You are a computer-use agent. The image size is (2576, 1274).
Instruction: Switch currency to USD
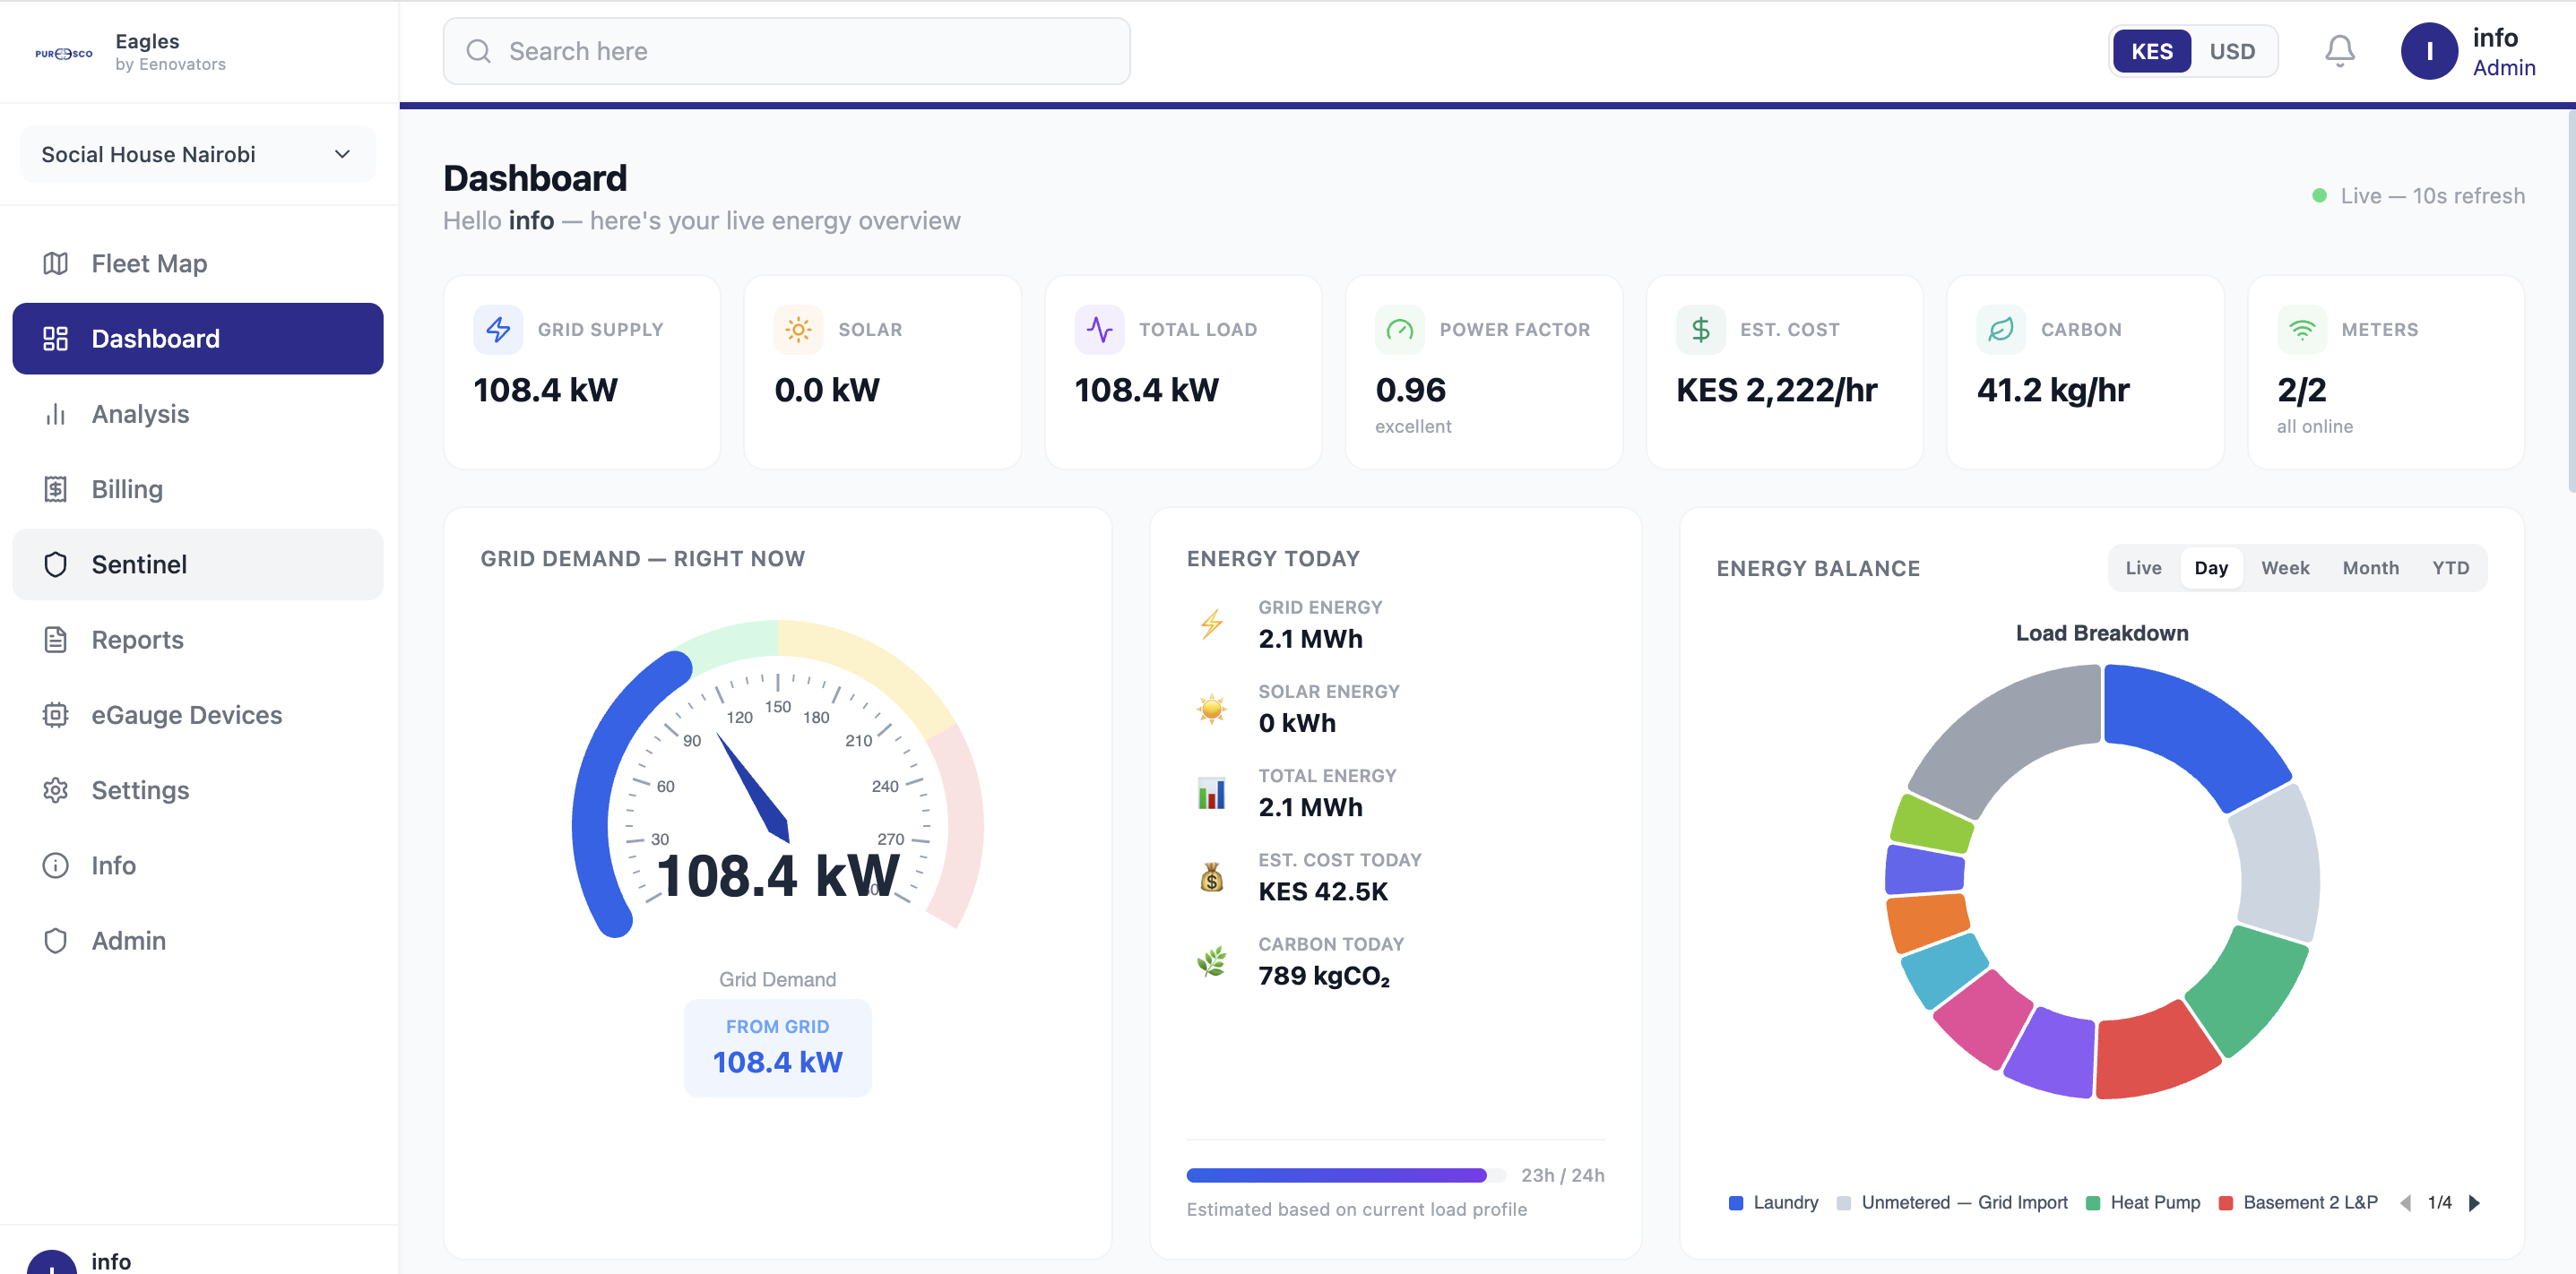(2232, 51)
